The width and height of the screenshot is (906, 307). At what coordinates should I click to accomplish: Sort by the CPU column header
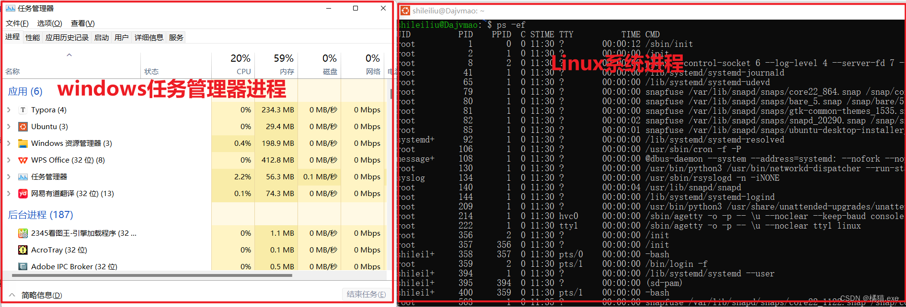point(233,65)
